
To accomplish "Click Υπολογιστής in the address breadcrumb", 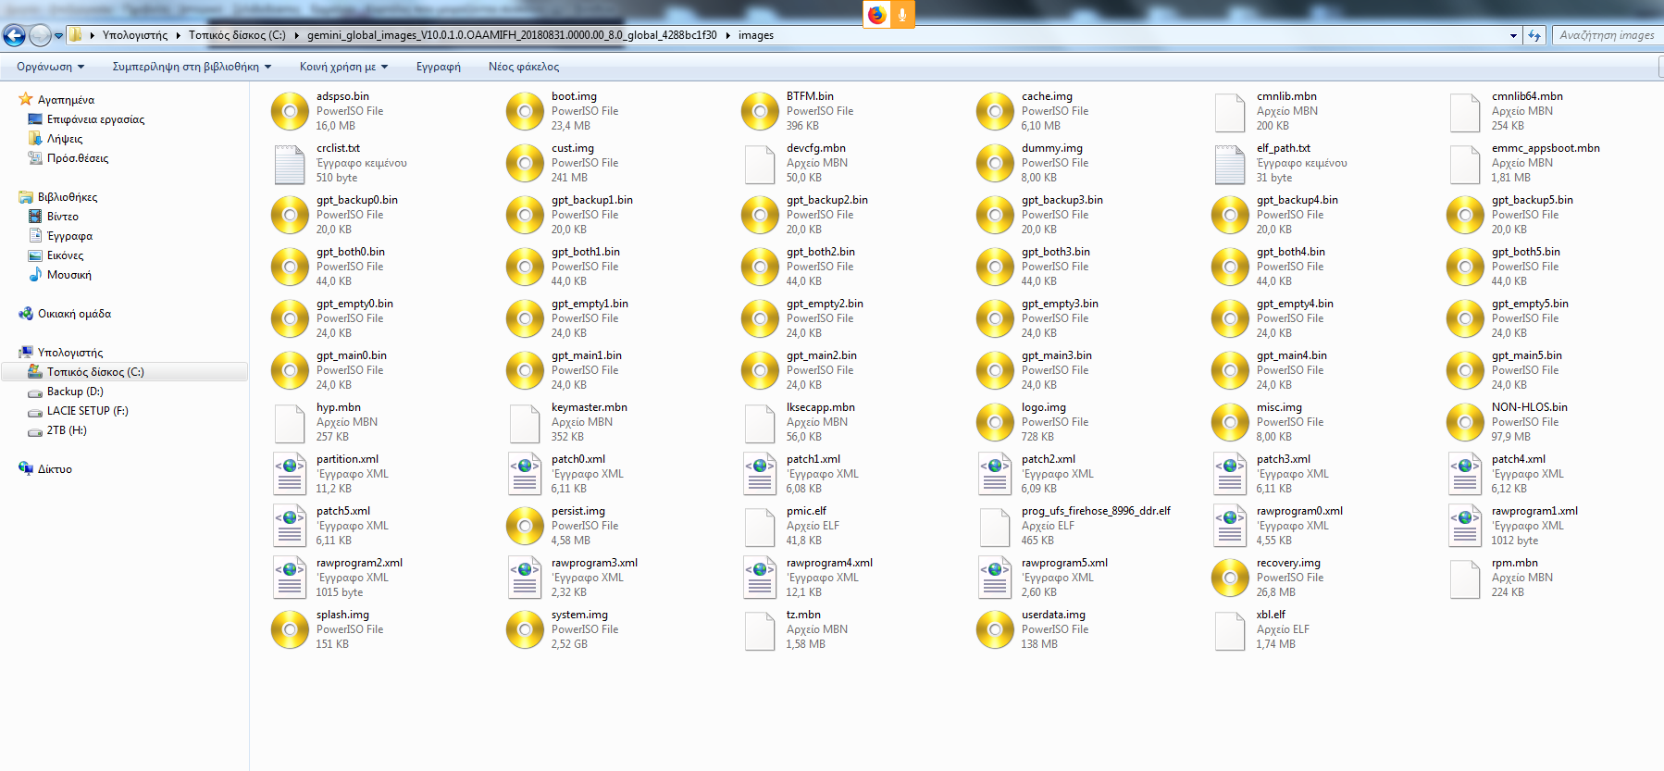I will [x=135, y=35].
